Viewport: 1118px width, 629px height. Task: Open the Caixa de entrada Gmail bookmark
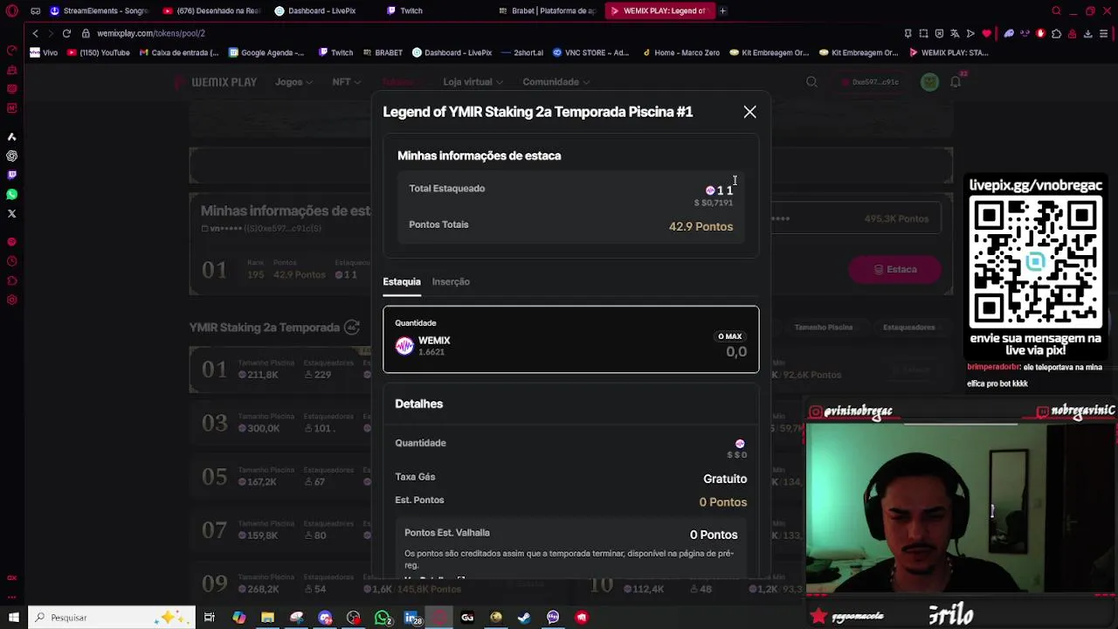(179, 52)
